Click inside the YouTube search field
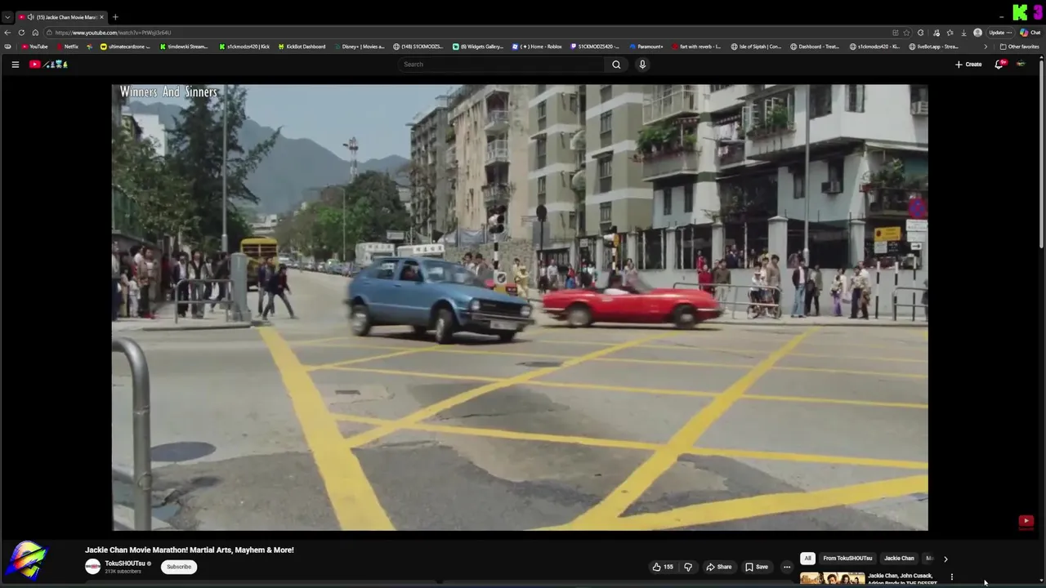Viewport: 1046px width, 588px height. [x=502, y=65]
